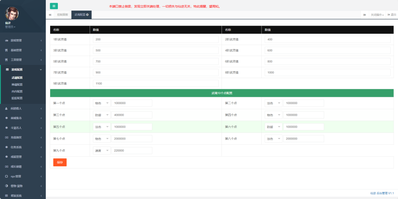Open the 管理员 user dropdown
This screenshot has width=398, height=199.
10,27
